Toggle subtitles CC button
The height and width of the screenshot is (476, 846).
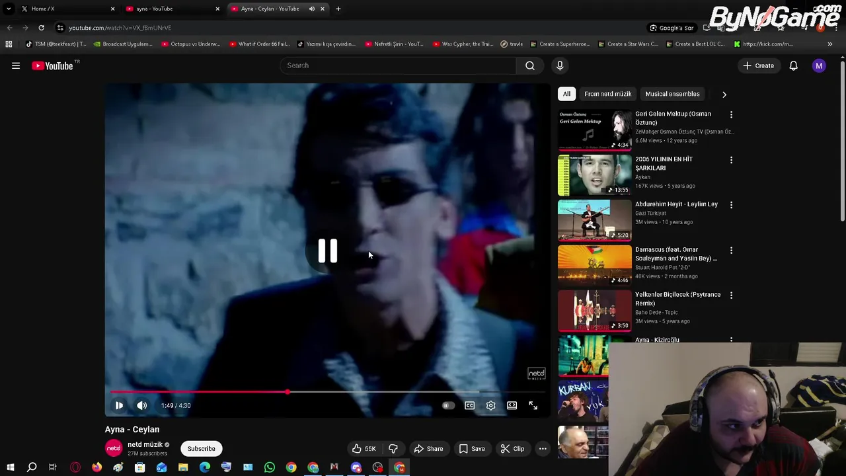tap(469, 405)
